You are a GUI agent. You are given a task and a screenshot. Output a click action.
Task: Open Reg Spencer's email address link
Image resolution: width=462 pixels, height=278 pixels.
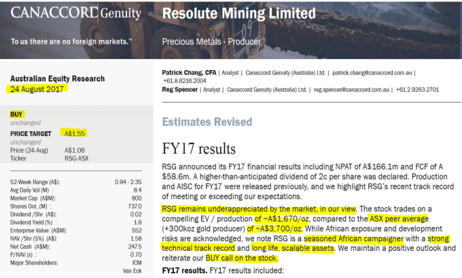point(346,89)
